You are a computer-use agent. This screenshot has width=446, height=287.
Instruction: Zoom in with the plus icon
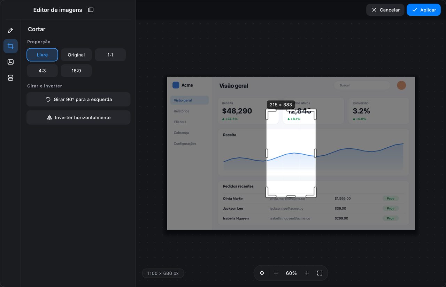point(307,273)
